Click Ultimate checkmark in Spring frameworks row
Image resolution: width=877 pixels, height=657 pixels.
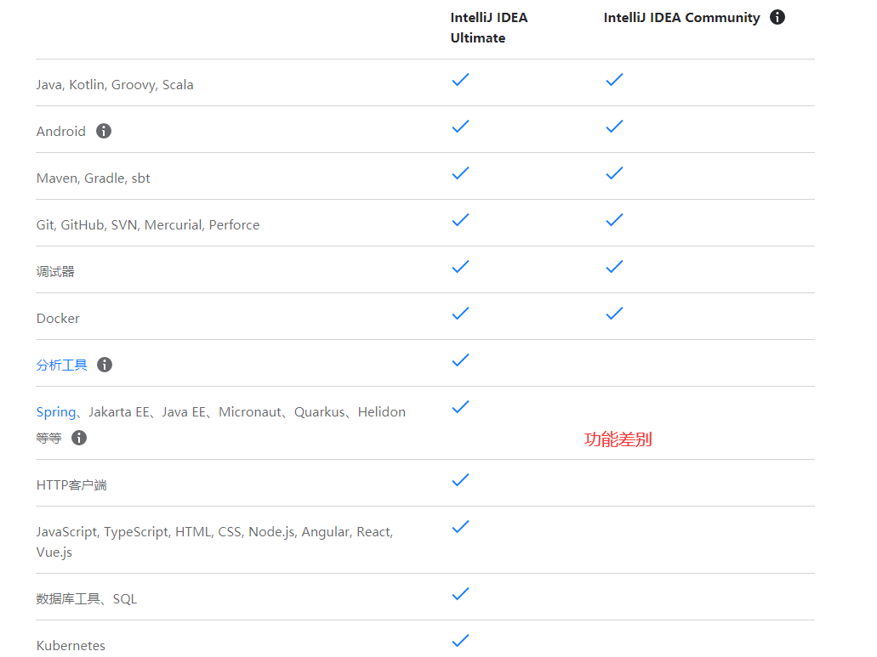pyautogui.click(x=460, y=407)
